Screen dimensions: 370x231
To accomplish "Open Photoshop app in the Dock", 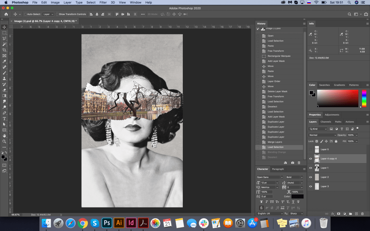I will [x=107, y=223].
